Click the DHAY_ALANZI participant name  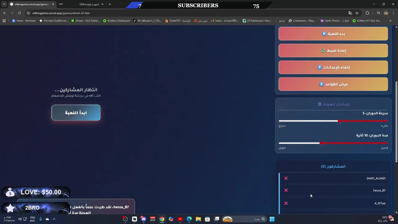[x=376, y=178]
